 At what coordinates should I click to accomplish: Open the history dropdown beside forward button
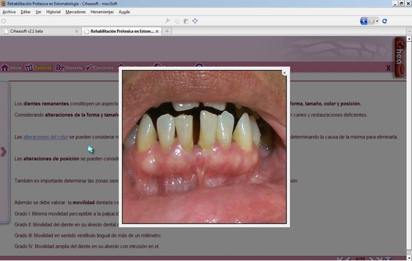click(x=377, y=21)
